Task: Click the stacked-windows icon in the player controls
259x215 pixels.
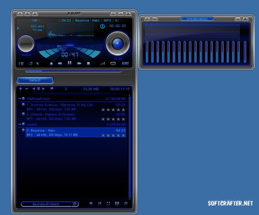Action: 31,64
